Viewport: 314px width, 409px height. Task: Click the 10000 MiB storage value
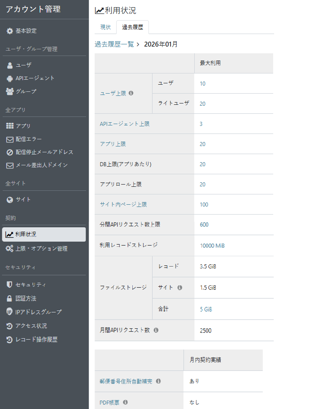(x=212, y=245)
